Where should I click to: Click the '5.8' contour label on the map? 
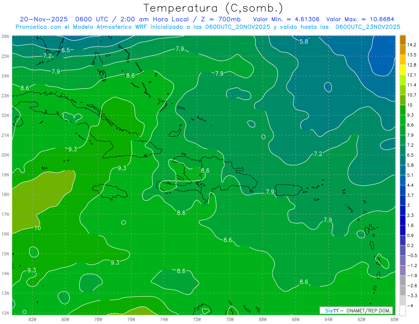(304, 42)
